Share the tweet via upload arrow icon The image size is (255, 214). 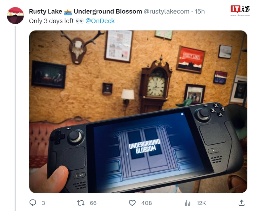pos(241,203)
